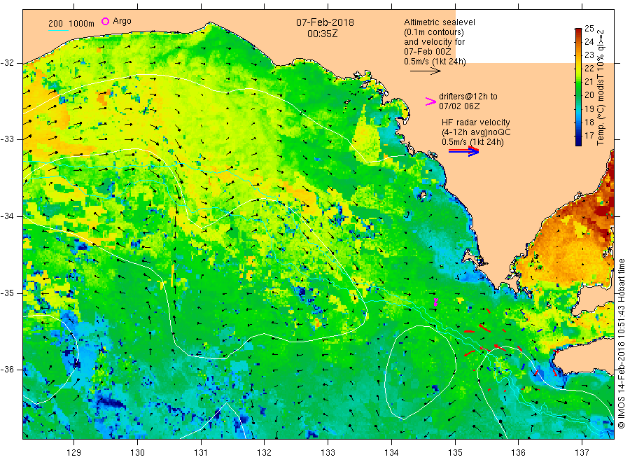Click colorbar tick label 25
The width and height of the screenshot is (630, 462).
[x=589, y=29]
